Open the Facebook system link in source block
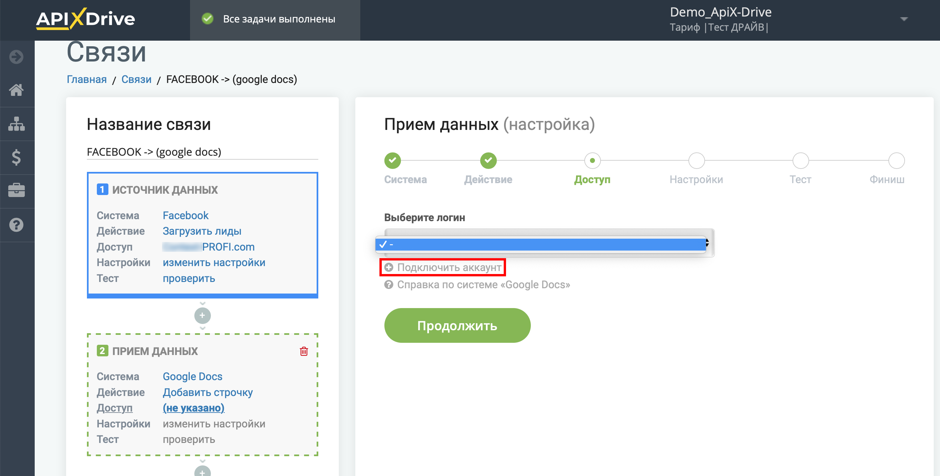This screenshot has width=940, height=476. (x=185, y=216)
